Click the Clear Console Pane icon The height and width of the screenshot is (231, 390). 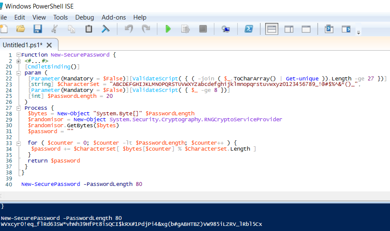click(x=105, y=29)
